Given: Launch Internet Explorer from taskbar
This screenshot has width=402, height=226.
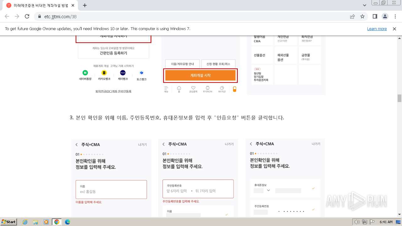Looking at the screenshot, I should point(25,222).
